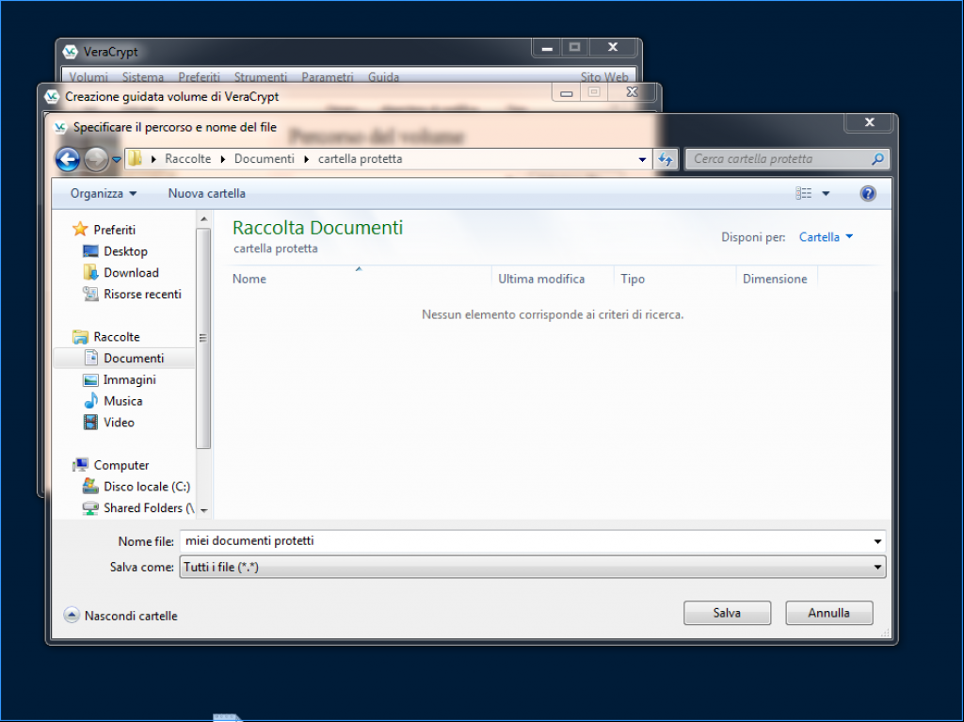Screen dimensions: 964x722
Task: Click the folder icon in address bar
Action: (136, 159)
